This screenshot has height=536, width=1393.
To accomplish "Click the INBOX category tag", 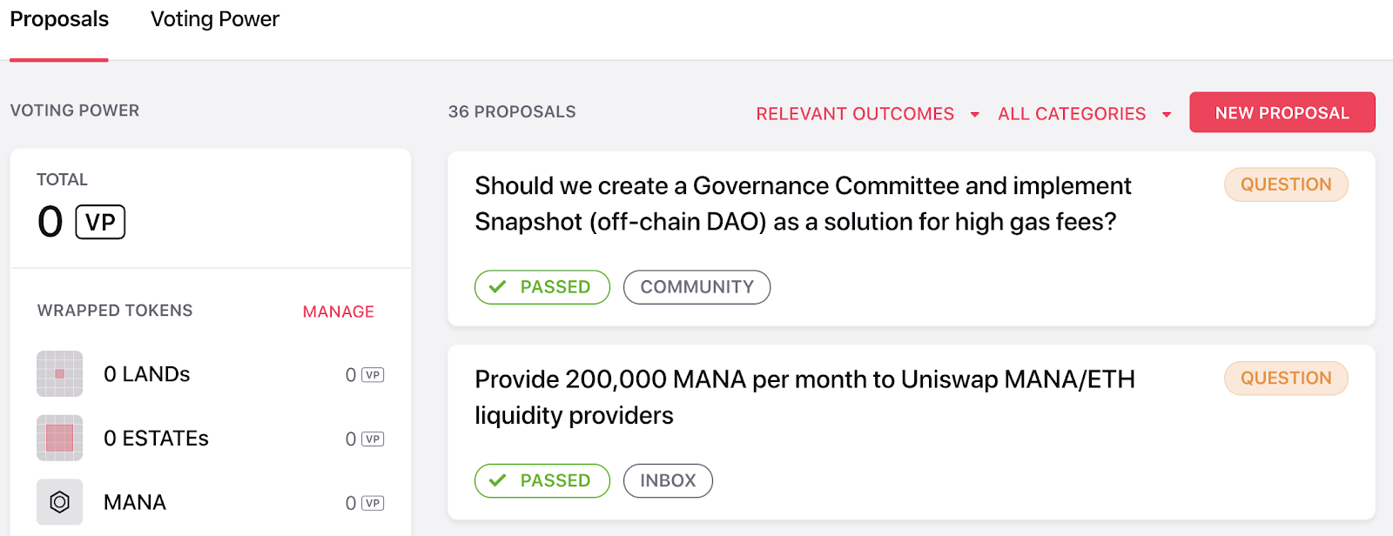I will point(668,480).
